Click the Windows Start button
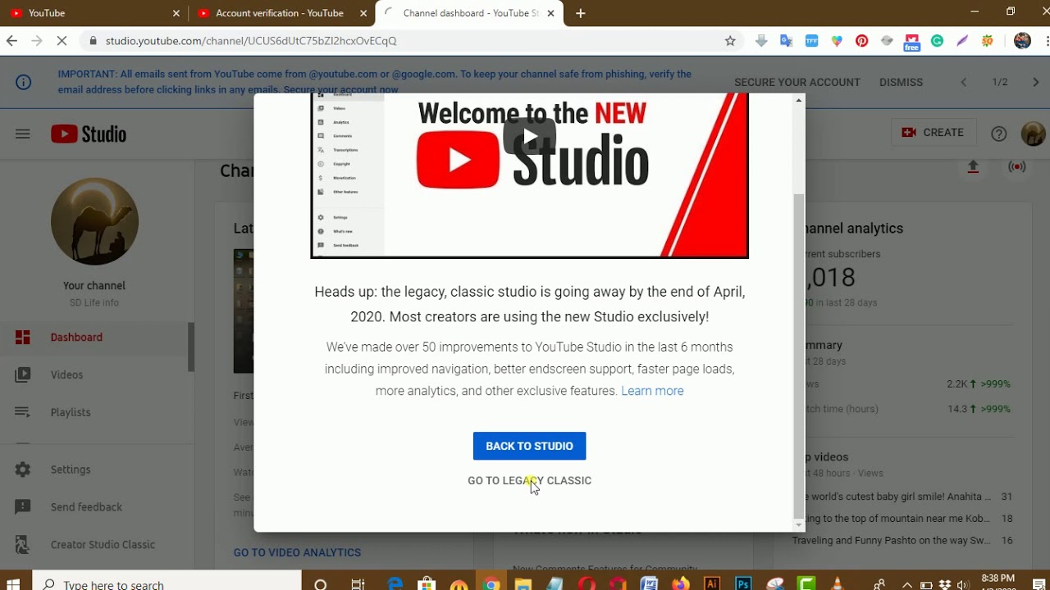Viewport: 1050px width, 590px height. coord(13,584)
